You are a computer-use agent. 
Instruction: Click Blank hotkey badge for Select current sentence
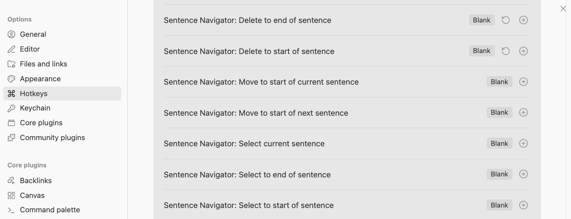click(x=499, y=143)
